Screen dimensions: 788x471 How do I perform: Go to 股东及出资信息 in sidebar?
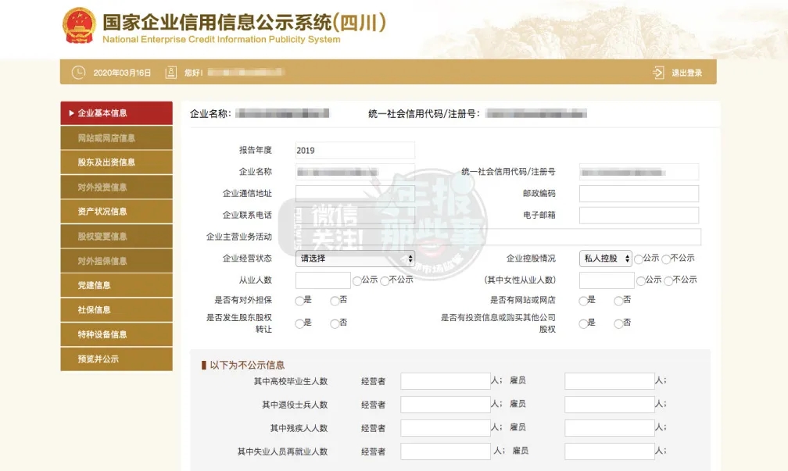coord(116,162)
